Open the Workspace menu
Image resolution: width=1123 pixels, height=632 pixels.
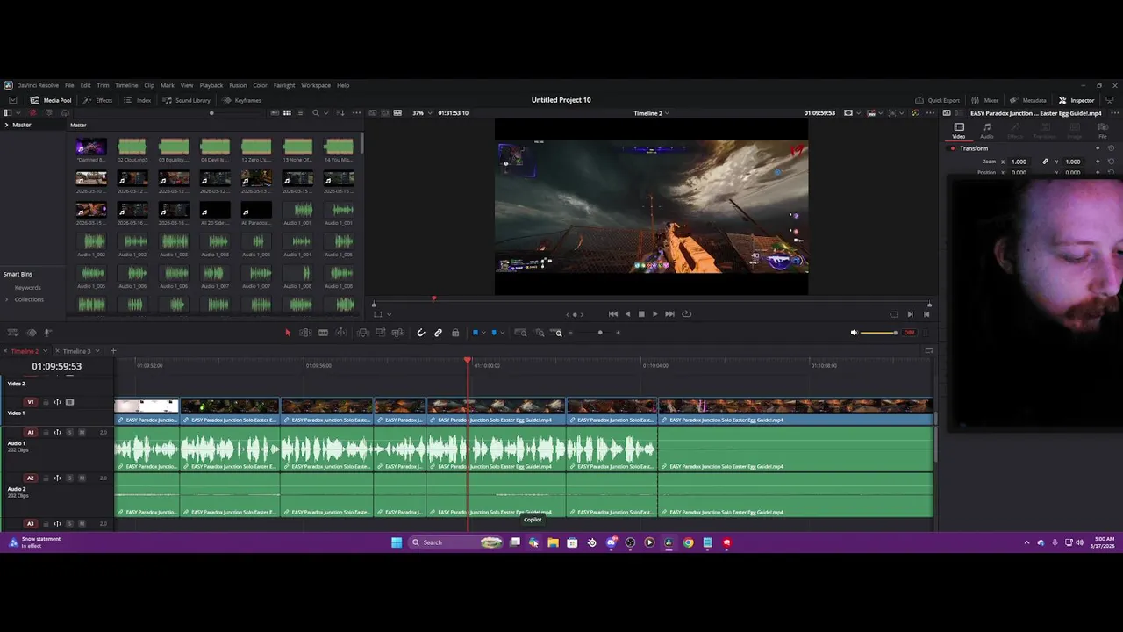(x=316, y=85)
